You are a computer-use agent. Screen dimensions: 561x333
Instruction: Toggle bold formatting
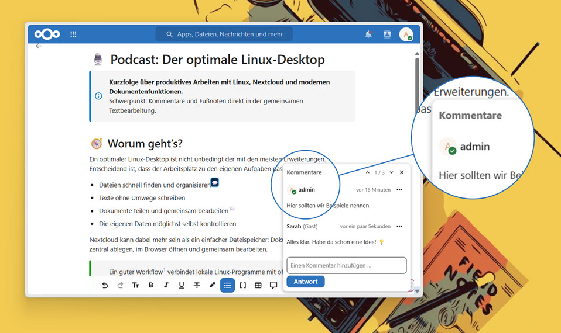pyautogui.click(x=151, y=285)
